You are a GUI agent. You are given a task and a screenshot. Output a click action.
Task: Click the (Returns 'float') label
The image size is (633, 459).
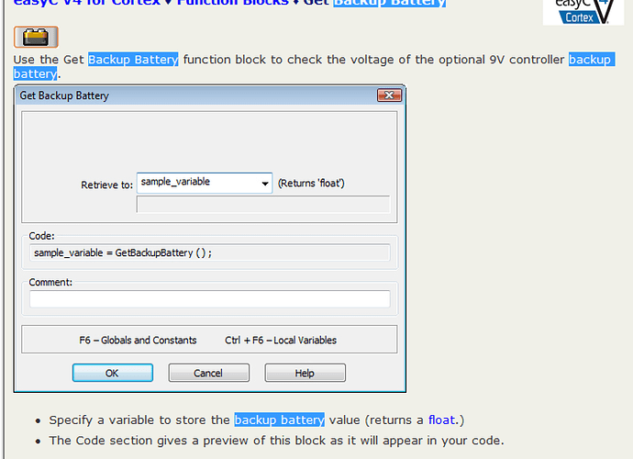tap(311, 184)
